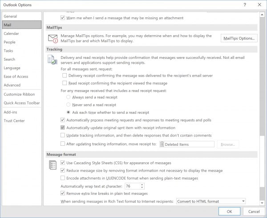Viewport: 267px width, 218px height.
Task: Click the Tracking receipts icon
Action: (x=53, y=60)
